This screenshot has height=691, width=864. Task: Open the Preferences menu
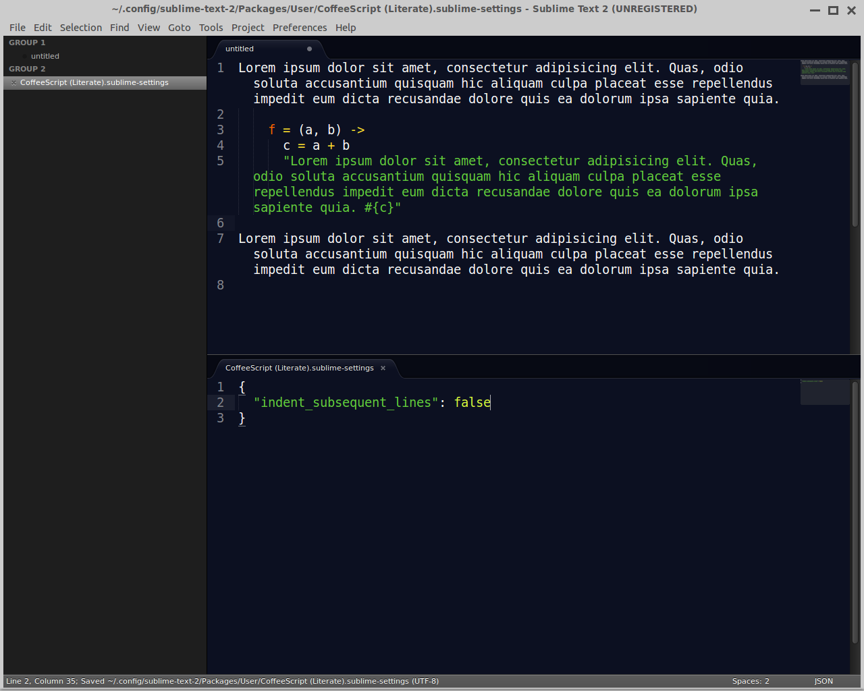click(300, 28)
